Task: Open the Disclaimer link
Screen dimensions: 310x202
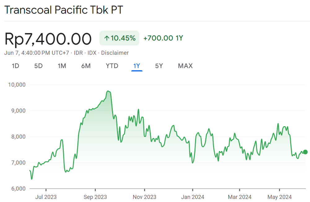Action: pos(115,53)
